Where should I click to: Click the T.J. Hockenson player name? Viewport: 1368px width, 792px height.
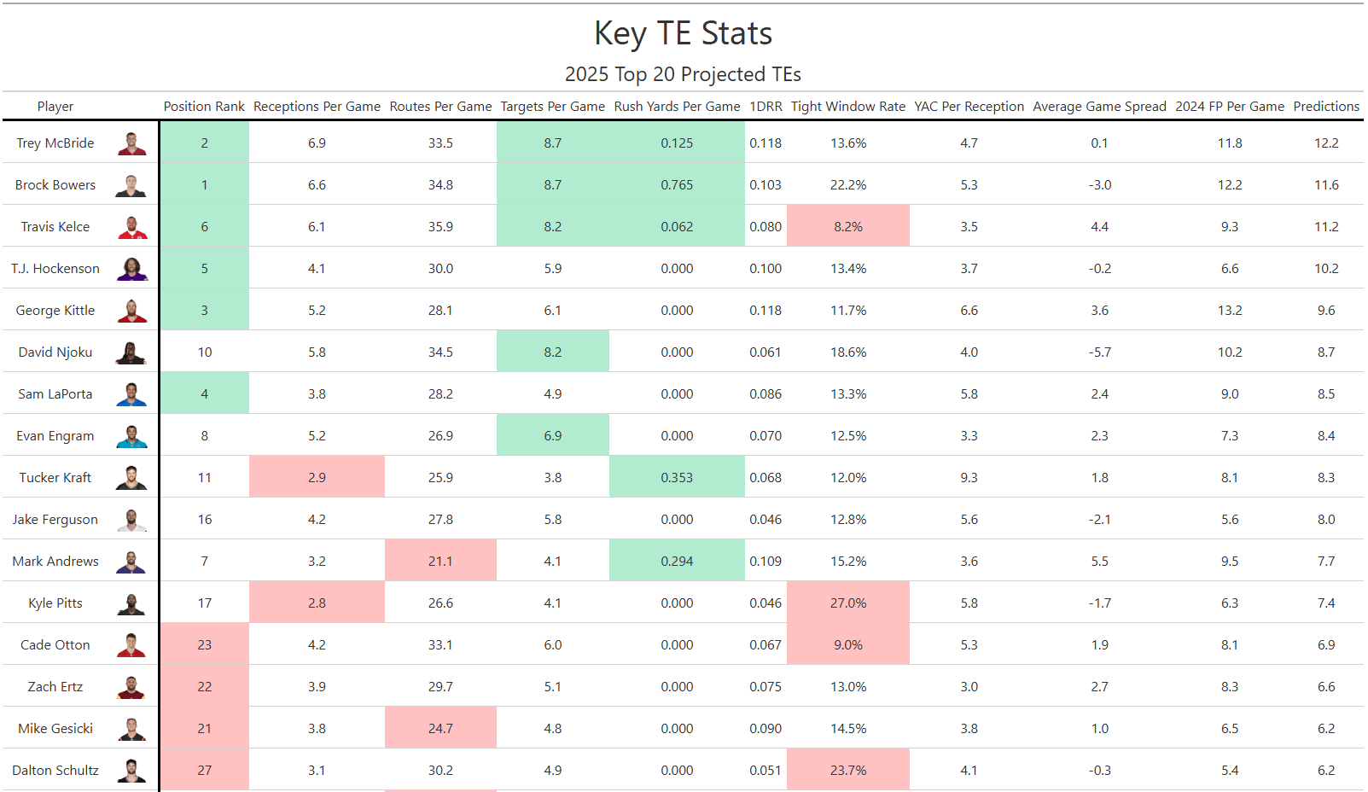(55, 269)
